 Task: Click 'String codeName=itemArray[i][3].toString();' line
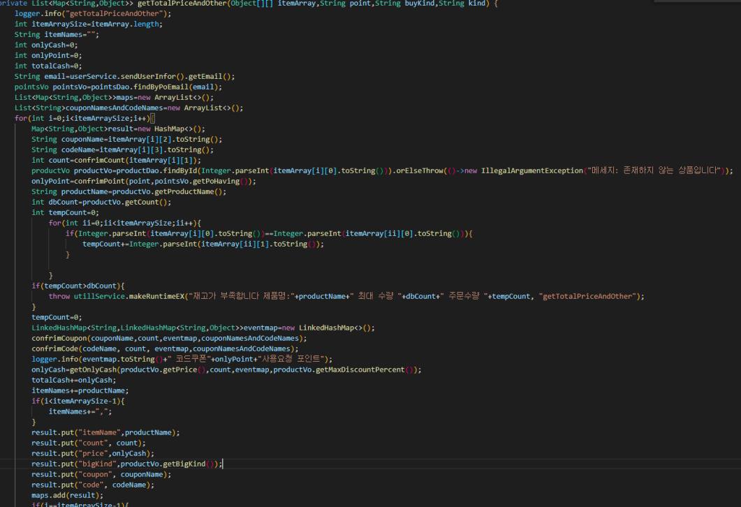[122, 149]
